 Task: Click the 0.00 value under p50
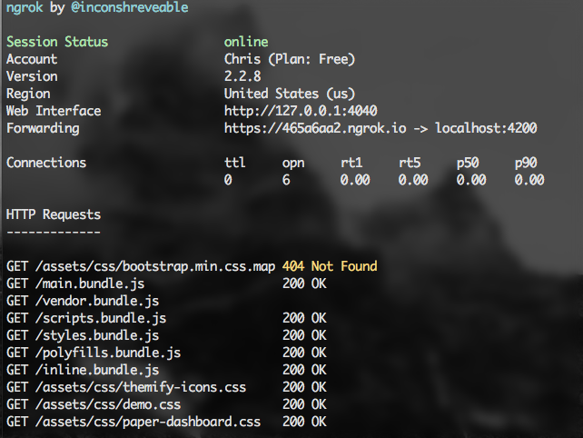pos(471,180)
